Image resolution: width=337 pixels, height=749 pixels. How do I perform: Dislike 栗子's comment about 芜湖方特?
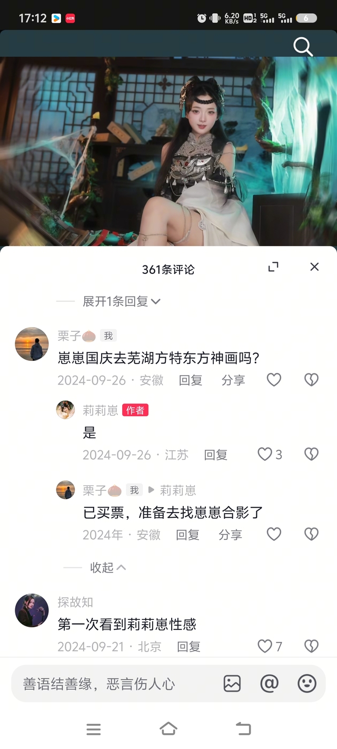coord(312,380)
